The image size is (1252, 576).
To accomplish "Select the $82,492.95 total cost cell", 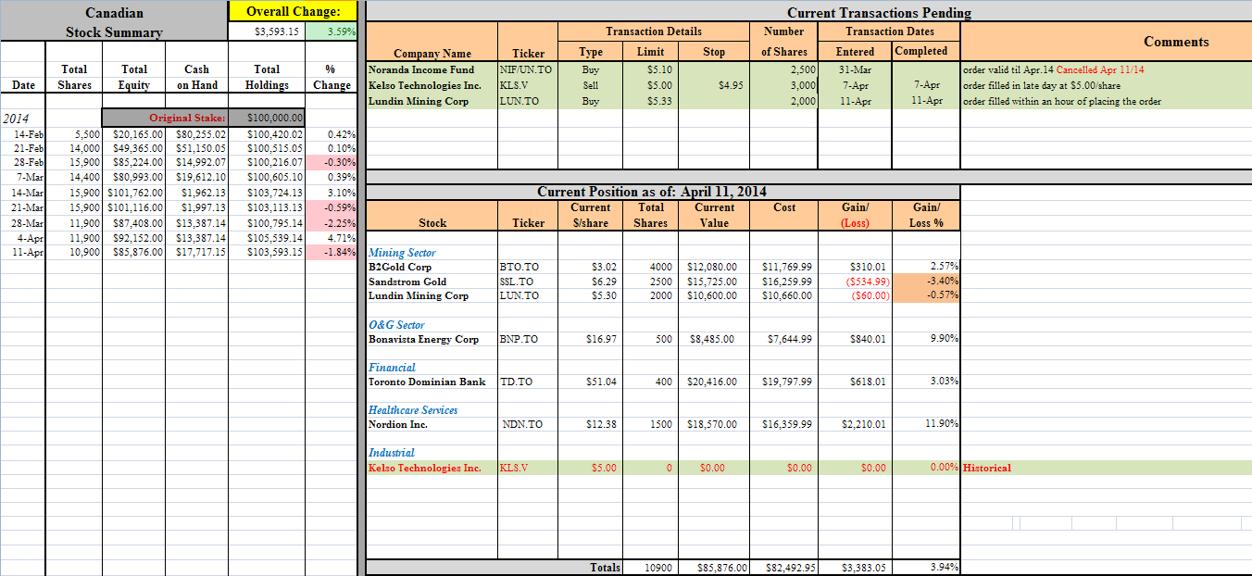I will 784,567.
